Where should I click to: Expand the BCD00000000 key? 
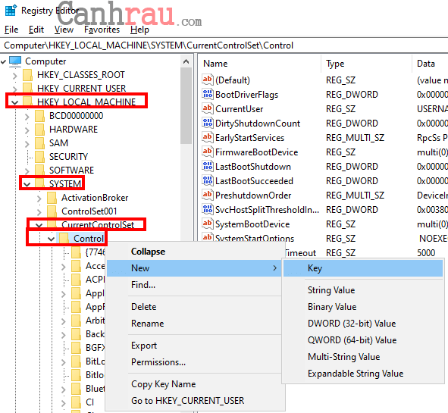click(x=27, y=116)
